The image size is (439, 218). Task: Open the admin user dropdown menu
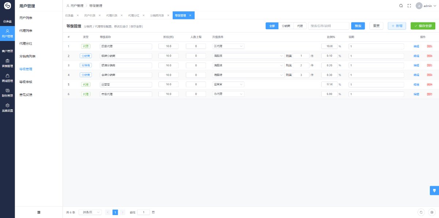(x=426, y=6)
